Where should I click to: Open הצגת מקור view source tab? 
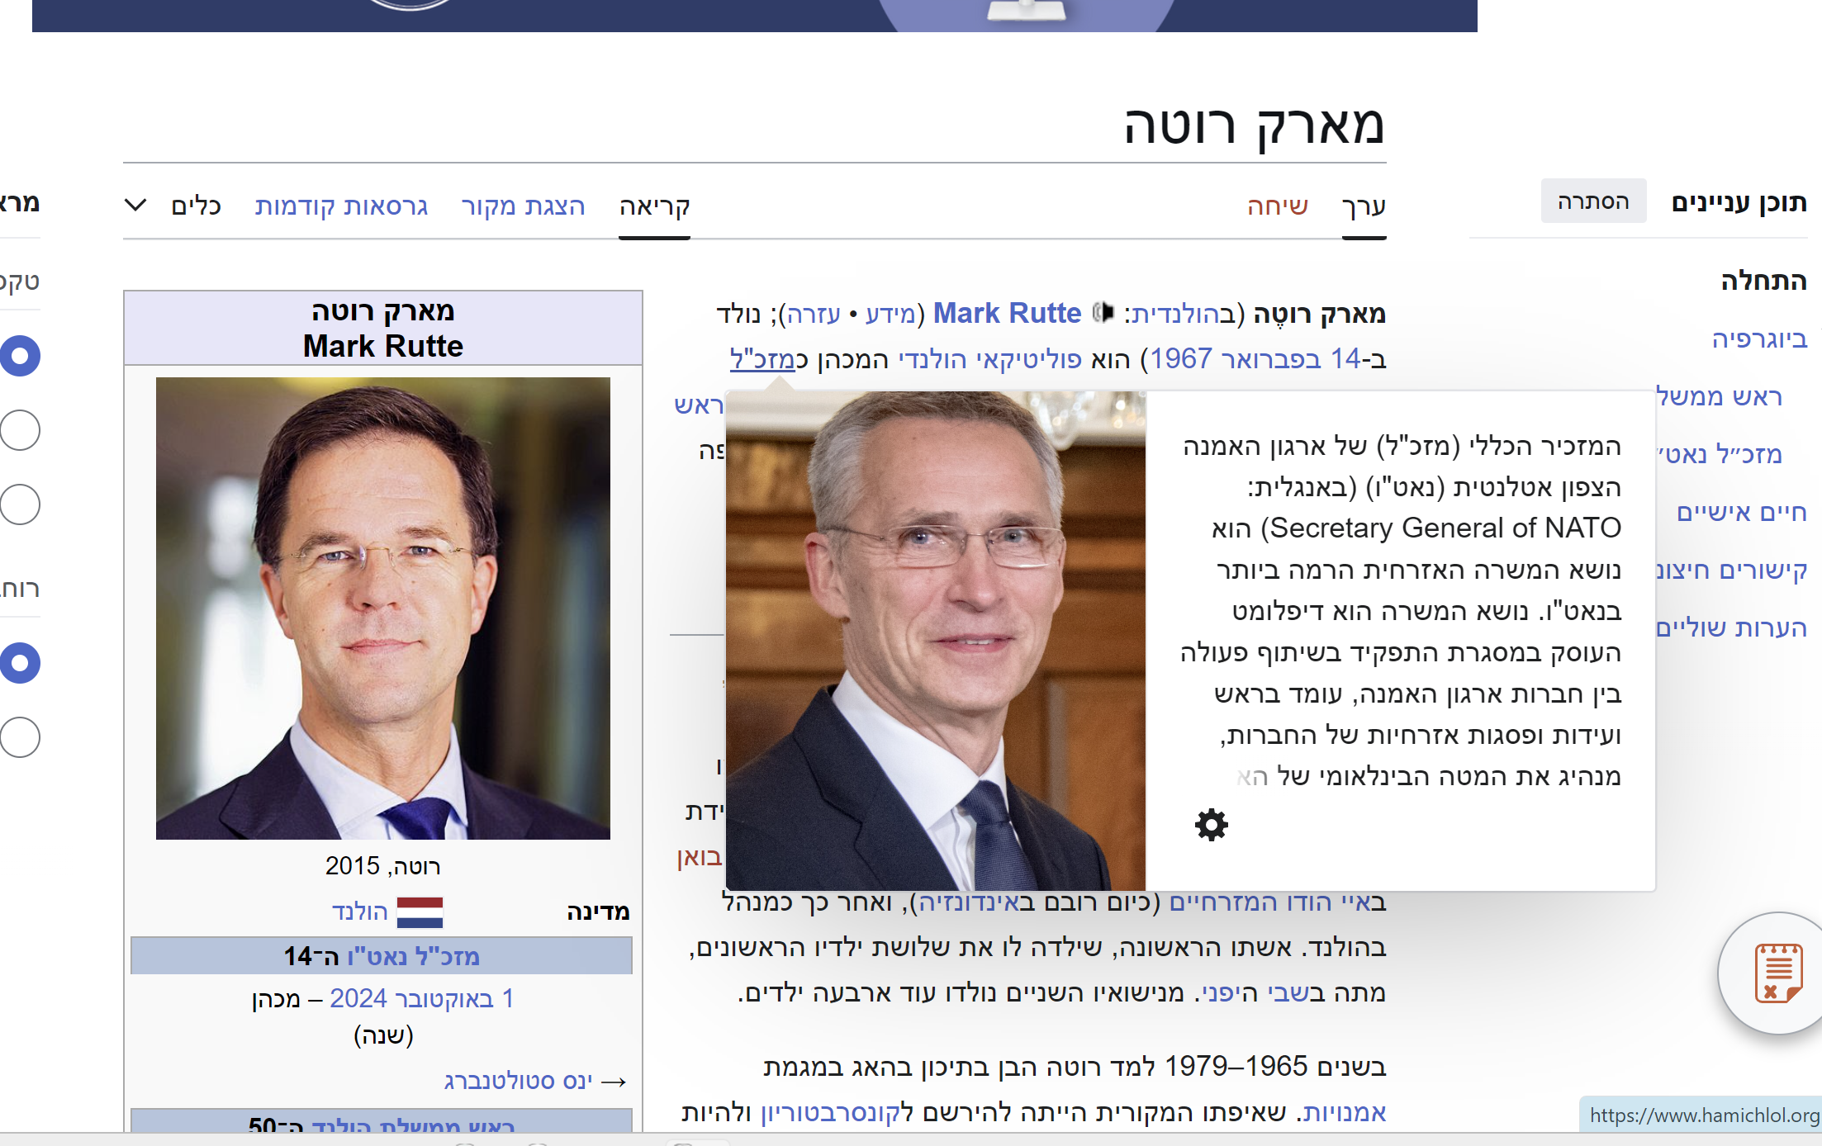click(523, 205)
